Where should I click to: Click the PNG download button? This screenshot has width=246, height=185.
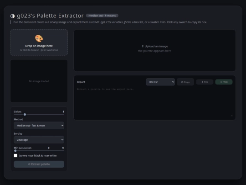pos(224,82)
